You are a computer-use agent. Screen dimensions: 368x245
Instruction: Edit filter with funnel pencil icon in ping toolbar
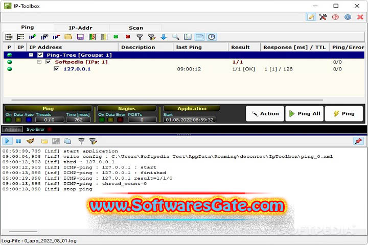pos(152,37)
